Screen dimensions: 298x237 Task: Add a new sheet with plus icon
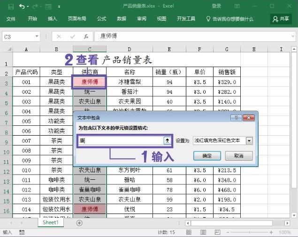click(79, 223)
